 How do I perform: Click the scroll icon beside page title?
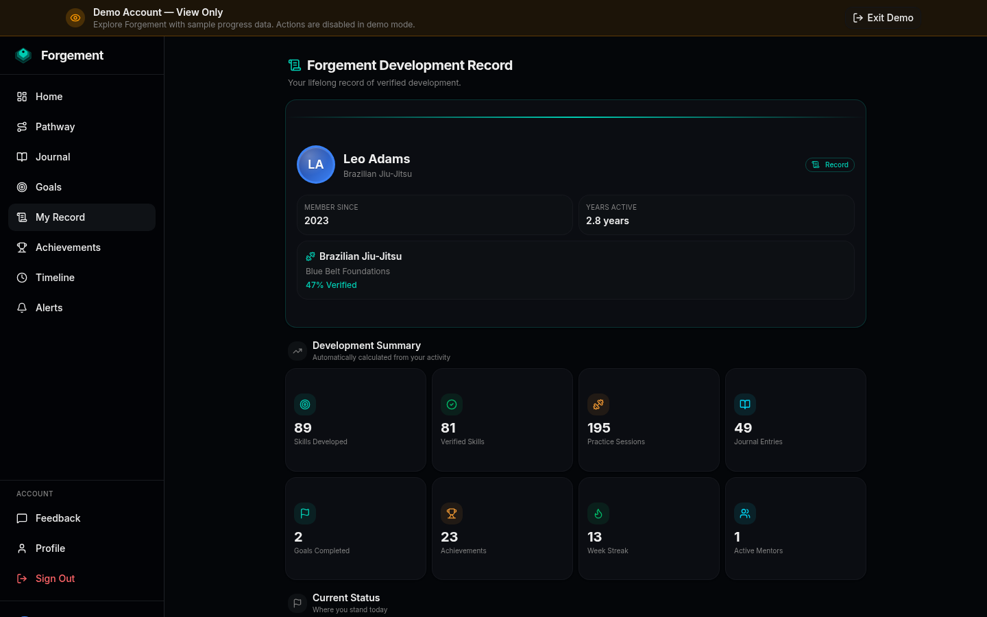[295, 65]
